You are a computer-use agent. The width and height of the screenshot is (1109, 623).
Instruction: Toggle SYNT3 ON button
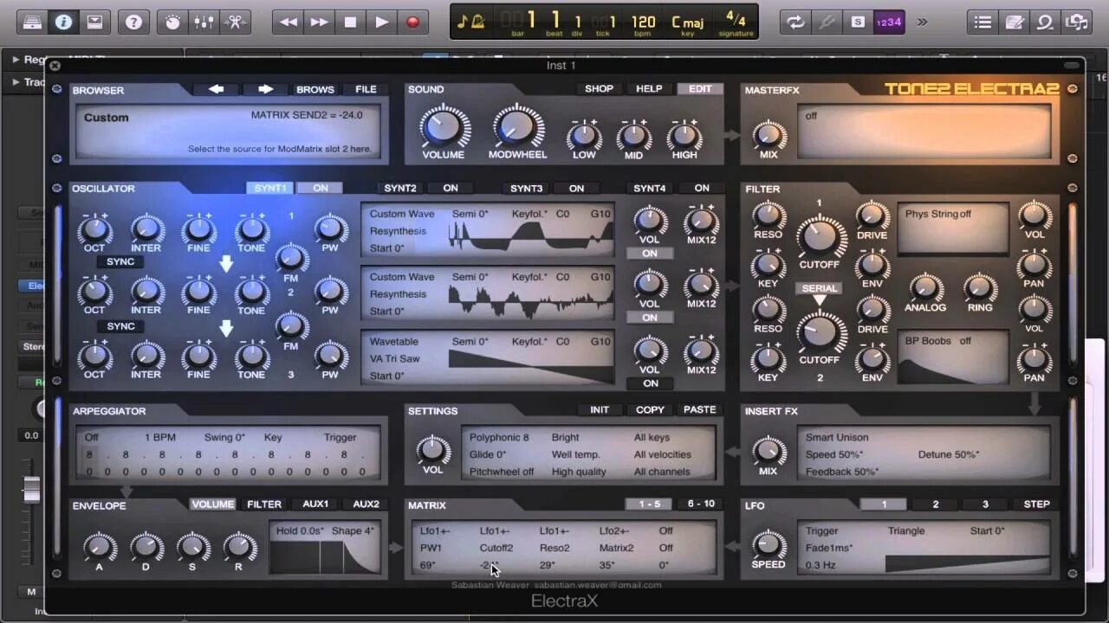(x=576, y=188)
